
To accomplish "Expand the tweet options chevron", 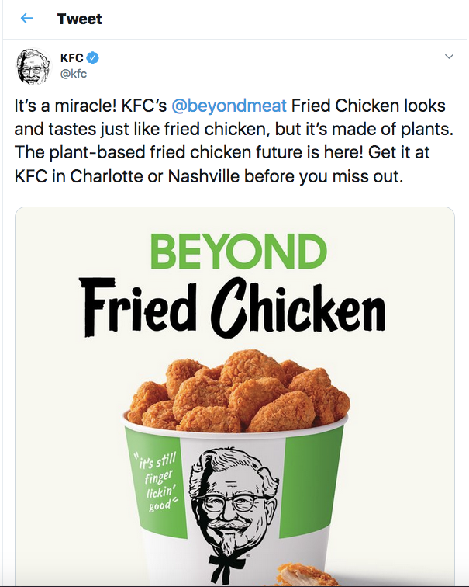I will (449, 57).
